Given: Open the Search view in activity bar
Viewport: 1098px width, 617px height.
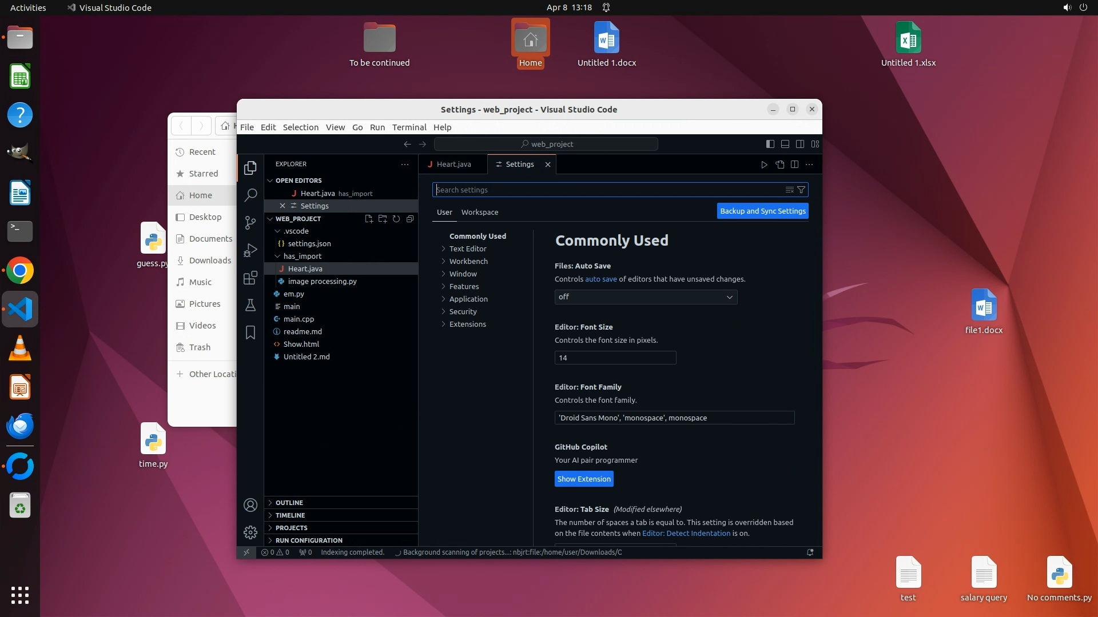Looking at the screenshot, I should click(250, 195).
